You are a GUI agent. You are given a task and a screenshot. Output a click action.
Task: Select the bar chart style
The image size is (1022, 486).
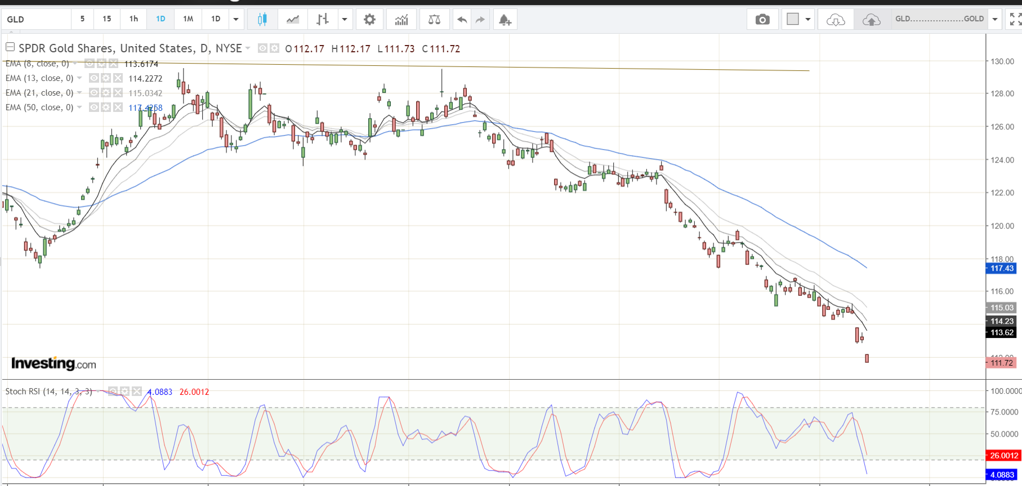323,19
